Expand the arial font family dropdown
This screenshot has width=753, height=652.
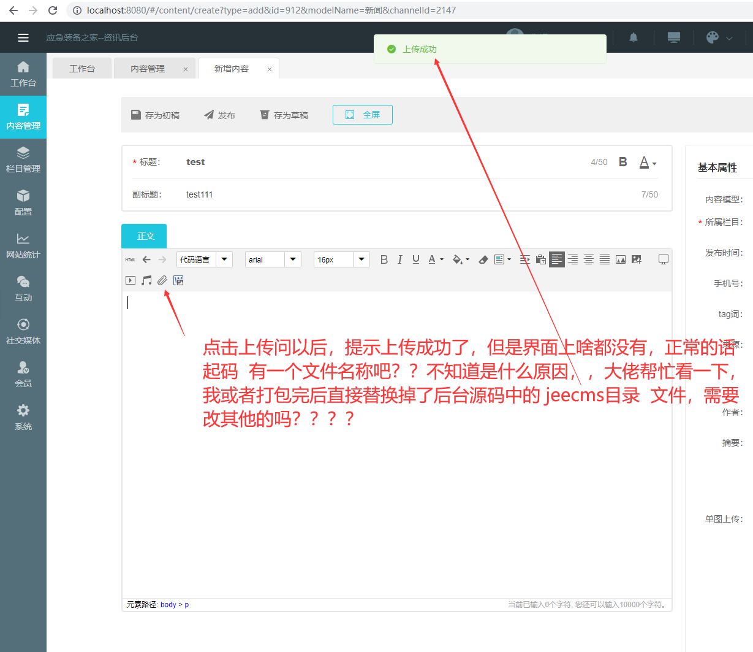coord(293,259)
